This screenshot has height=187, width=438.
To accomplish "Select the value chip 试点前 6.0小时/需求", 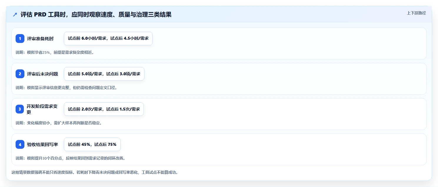I will [108, 39].
